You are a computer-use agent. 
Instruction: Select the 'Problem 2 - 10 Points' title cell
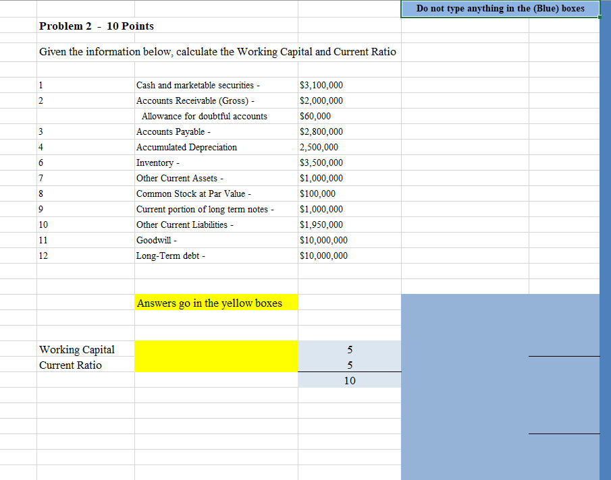click(95, 26)
